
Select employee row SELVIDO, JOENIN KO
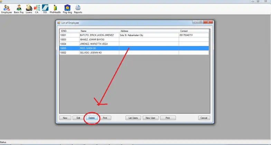(x=134, y=52)
